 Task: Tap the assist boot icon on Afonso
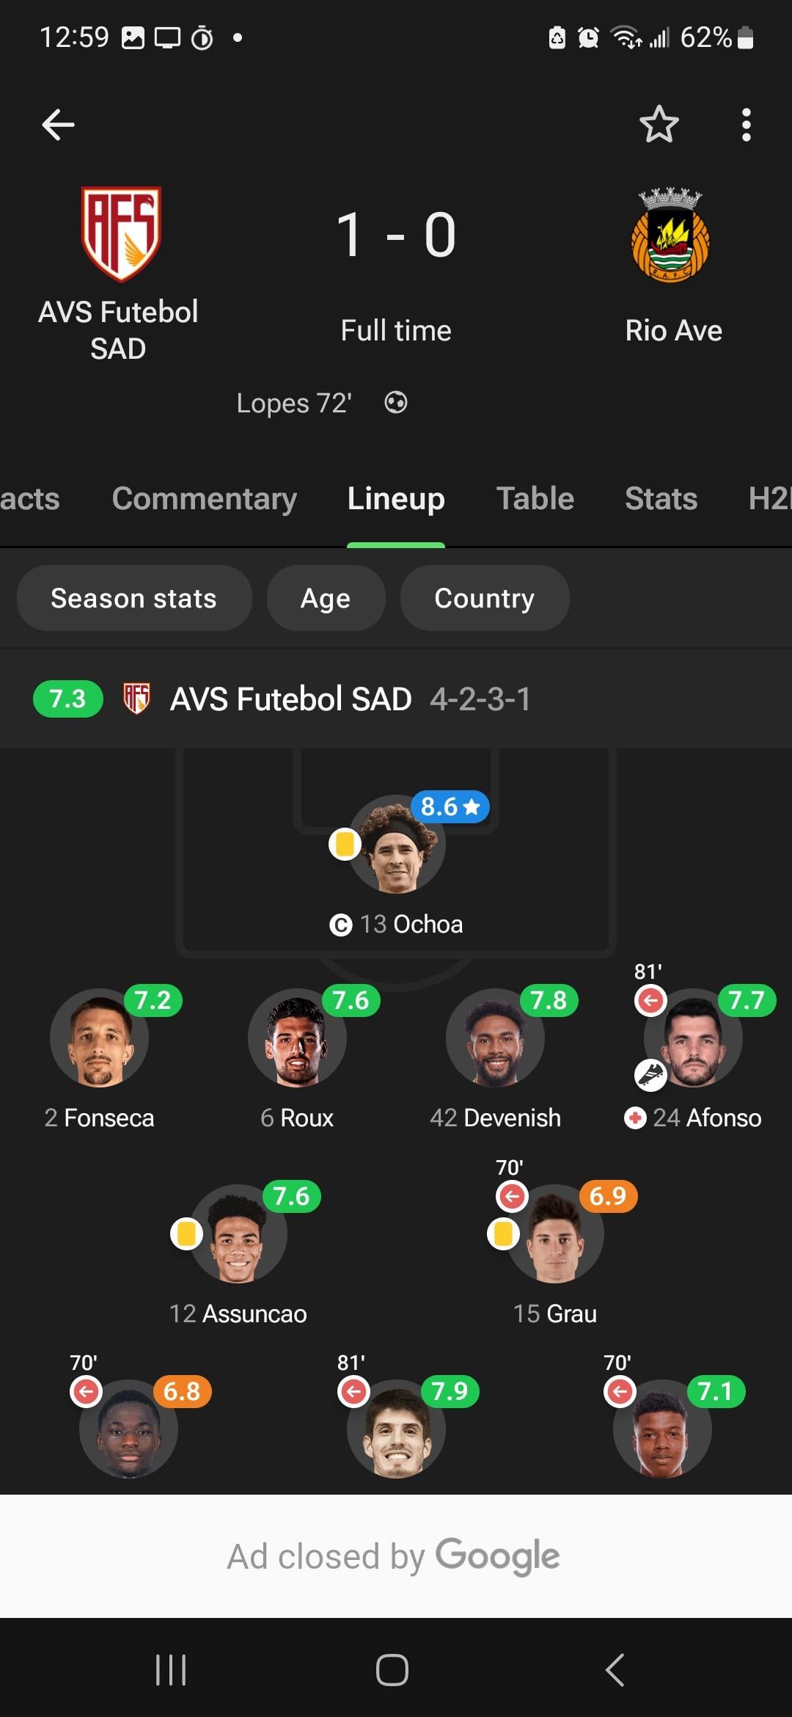(x=650, y=1076)
